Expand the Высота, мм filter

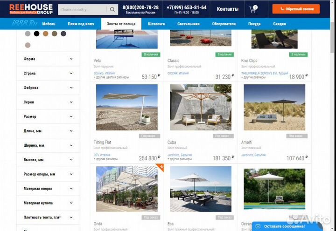(48, 160)
